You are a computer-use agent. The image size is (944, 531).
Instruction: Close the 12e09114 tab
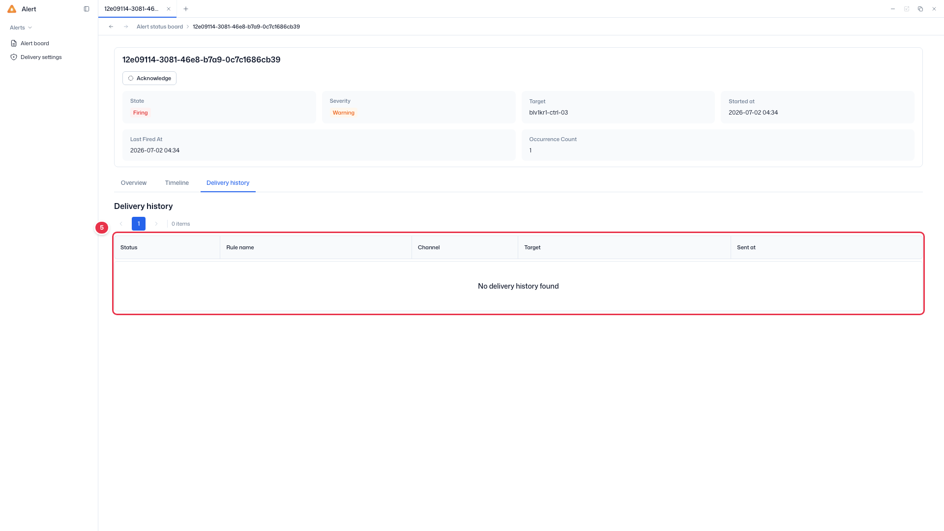tap(169, 9)
